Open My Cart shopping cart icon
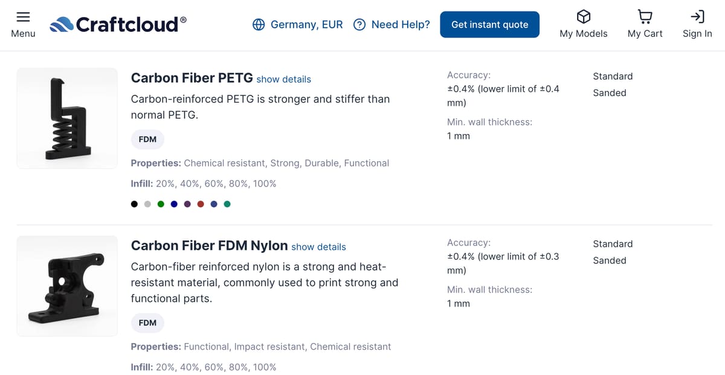The height and width of the screenshot is (375, 725). [x=645, y=16]
